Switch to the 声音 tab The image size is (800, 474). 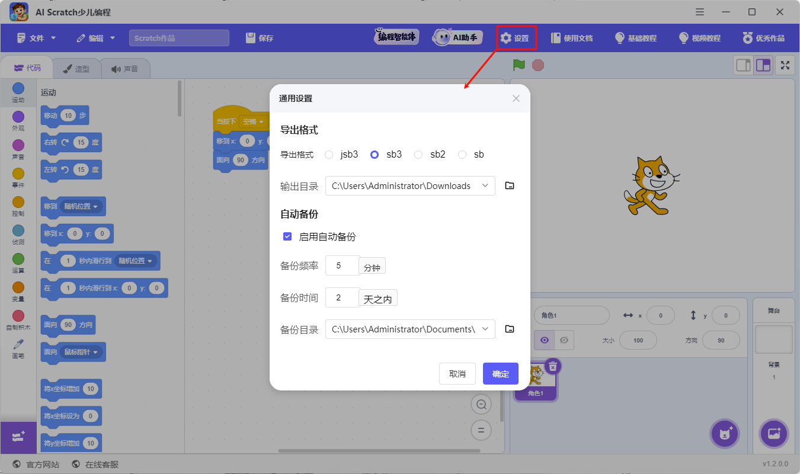click(124, 69)
